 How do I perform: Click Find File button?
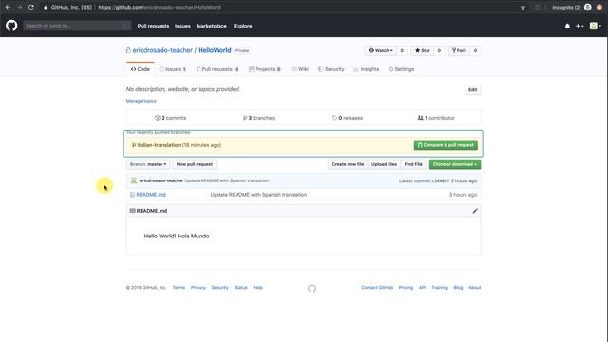coord(413,164)
